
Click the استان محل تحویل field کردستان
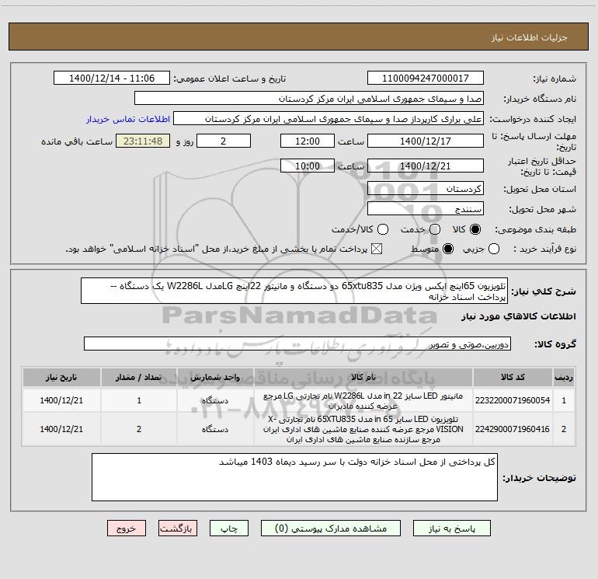(x=426, y=189)
